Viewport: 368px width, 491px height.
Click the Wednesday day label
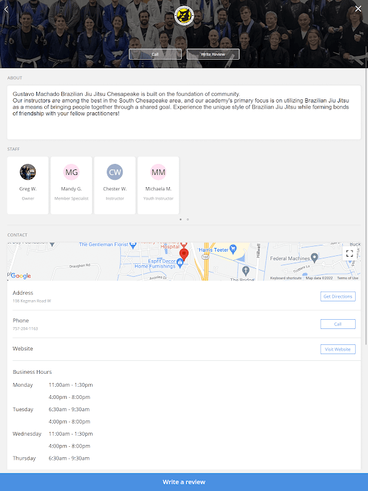(27, 434)
